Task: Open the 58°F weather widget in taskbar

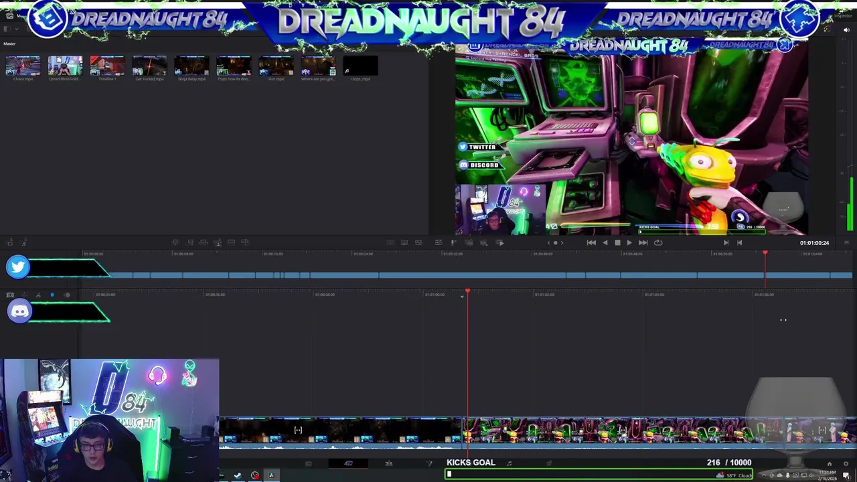Action: click(x=735, y=475)
